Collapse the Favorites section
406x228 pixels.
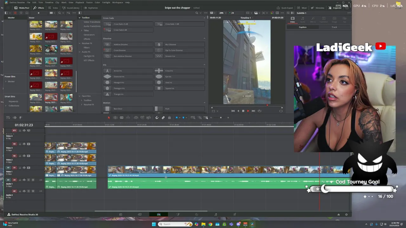[x=80, y=96]
